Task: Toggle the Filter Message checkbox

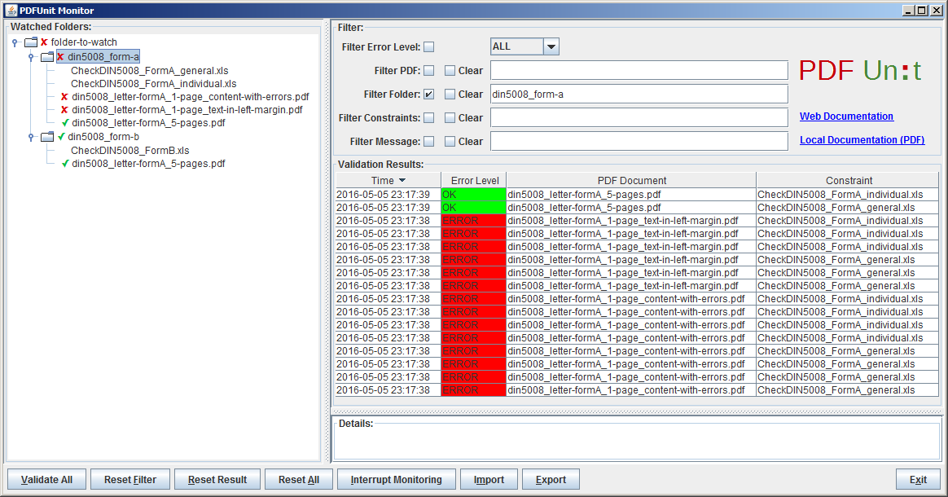Action: (428, 142)
